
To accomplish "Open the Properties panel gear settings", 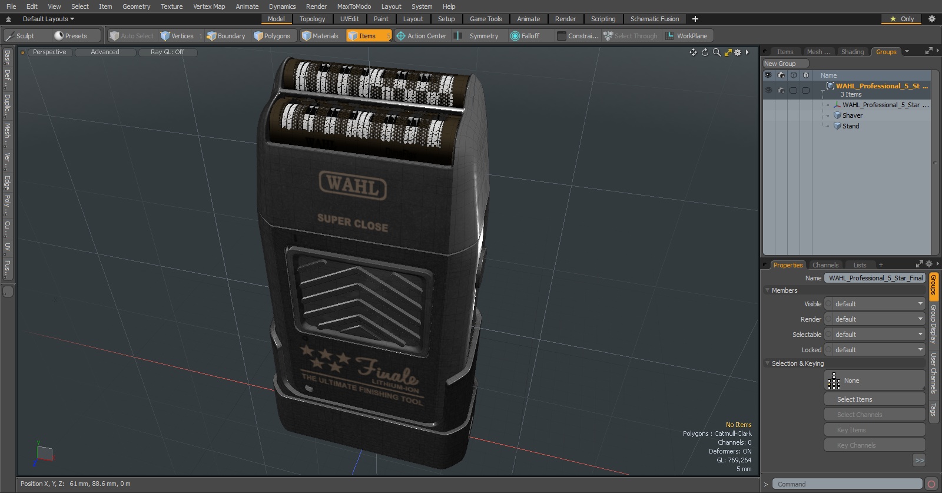I will [929, 264].
